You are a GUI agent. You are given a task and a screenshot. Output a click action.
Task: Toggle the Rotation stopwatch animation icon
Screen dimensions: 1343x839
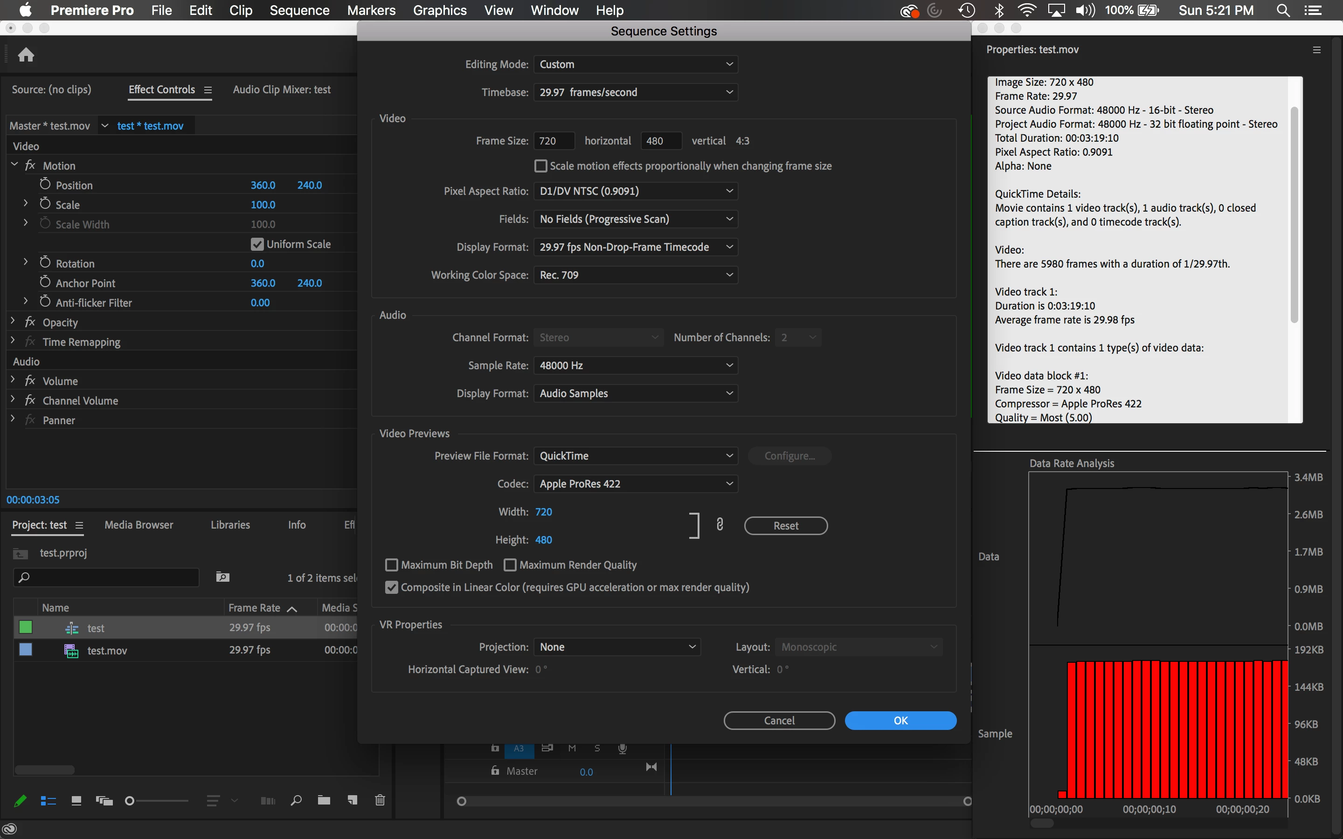click(x=46, y=262)
